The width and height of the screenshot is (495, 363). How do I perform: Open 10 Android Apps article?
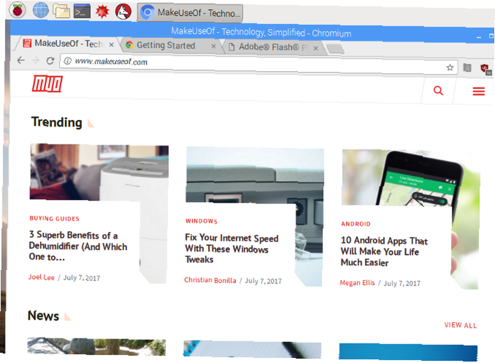coord(384,251)
